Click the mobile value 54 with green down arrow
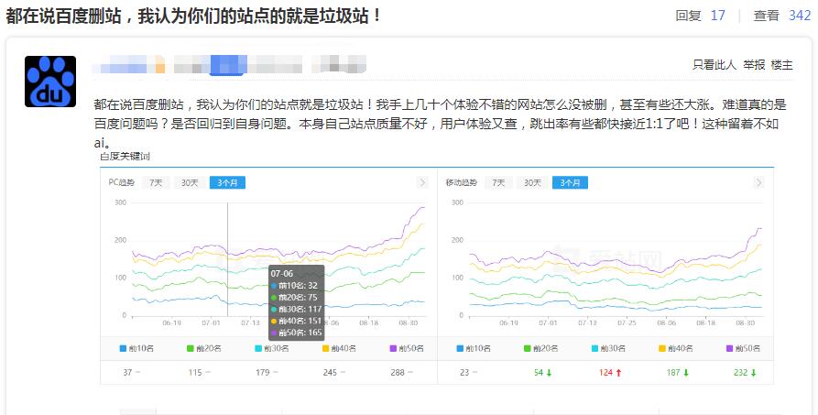This screenshot has height=415, width=818. [542, 372]
